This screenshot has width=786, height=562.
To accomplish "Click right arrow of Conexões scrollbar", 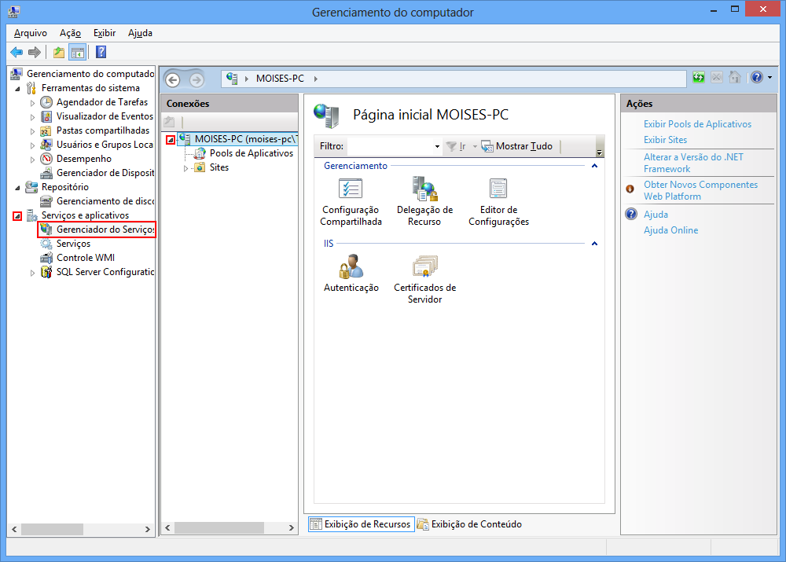I will click(x=292, y=528).
